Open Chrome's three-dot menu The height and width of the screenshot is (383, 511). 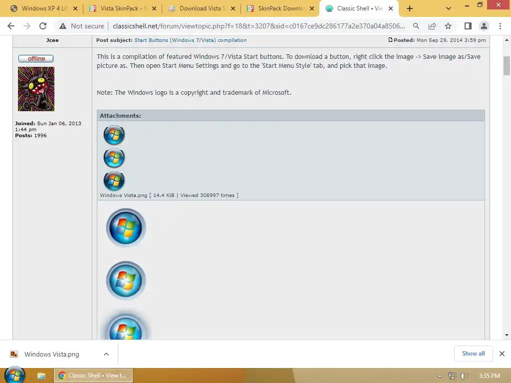point(500,26)
